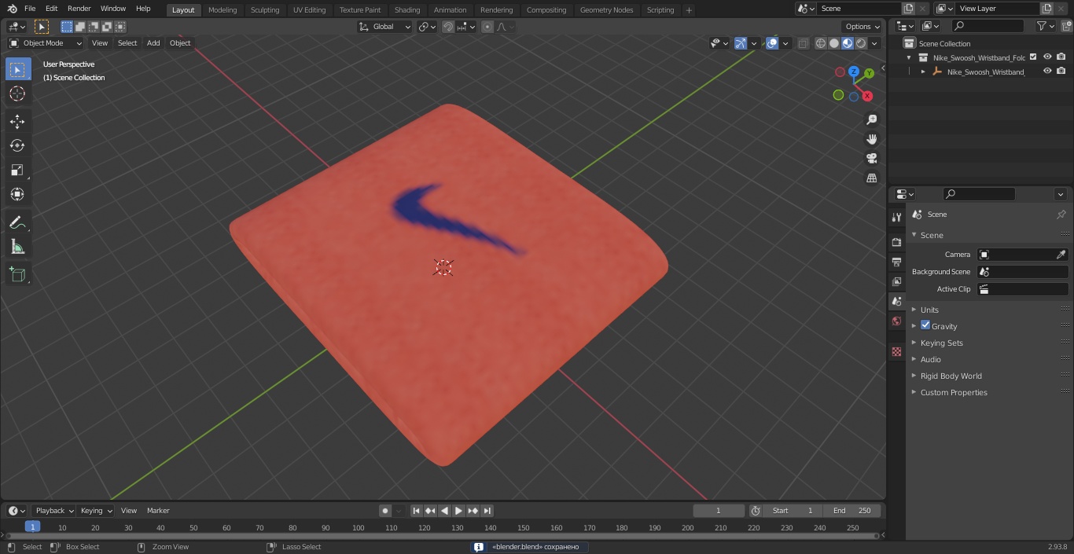
Task: Click the properties search field
Action: click(x=978, y=194)
